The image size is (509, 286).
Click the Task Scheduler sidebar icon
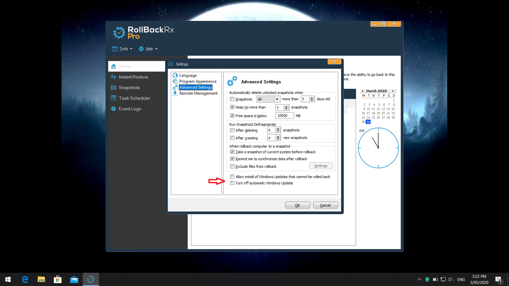coord(113,98)
